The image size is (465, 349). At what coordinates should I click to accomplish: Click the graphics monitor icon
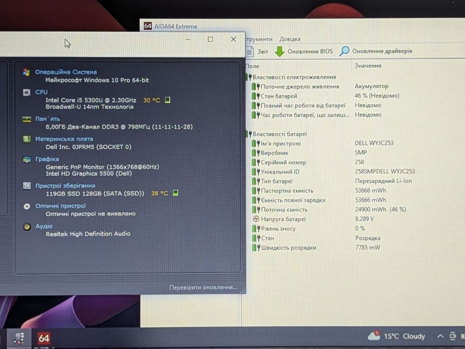coord(27,160)
